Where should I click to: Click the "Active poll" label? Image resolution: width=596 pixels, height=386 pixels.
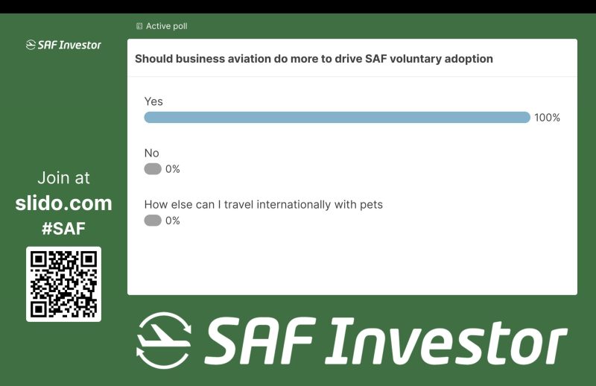(166, 26)
